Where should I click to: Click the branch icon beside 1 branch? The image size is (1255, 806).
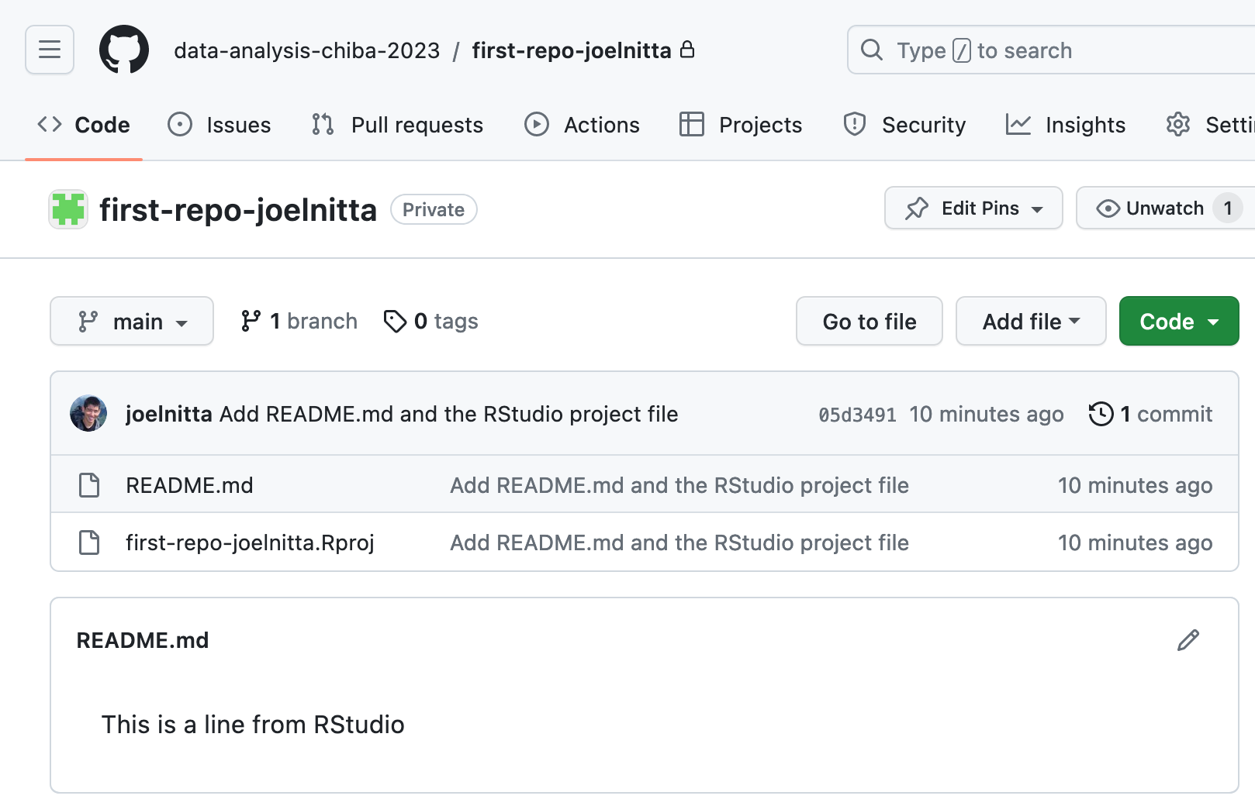(x=251, y=321)
